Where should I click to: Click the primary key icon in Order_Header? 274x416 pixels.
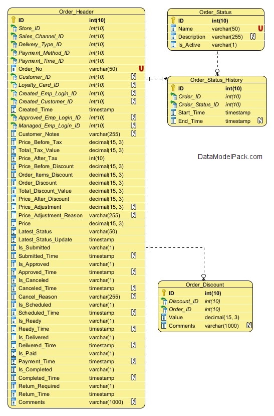click(14, 20)
